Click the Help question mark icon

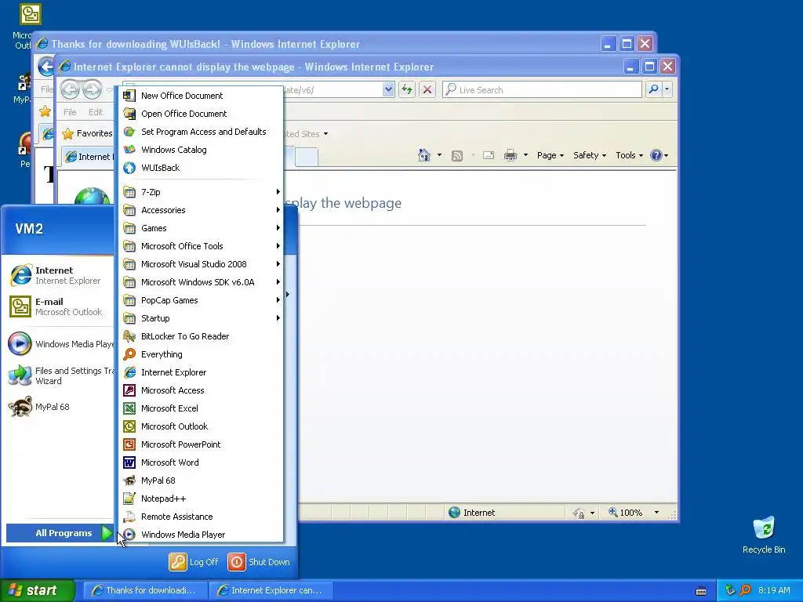656,155
